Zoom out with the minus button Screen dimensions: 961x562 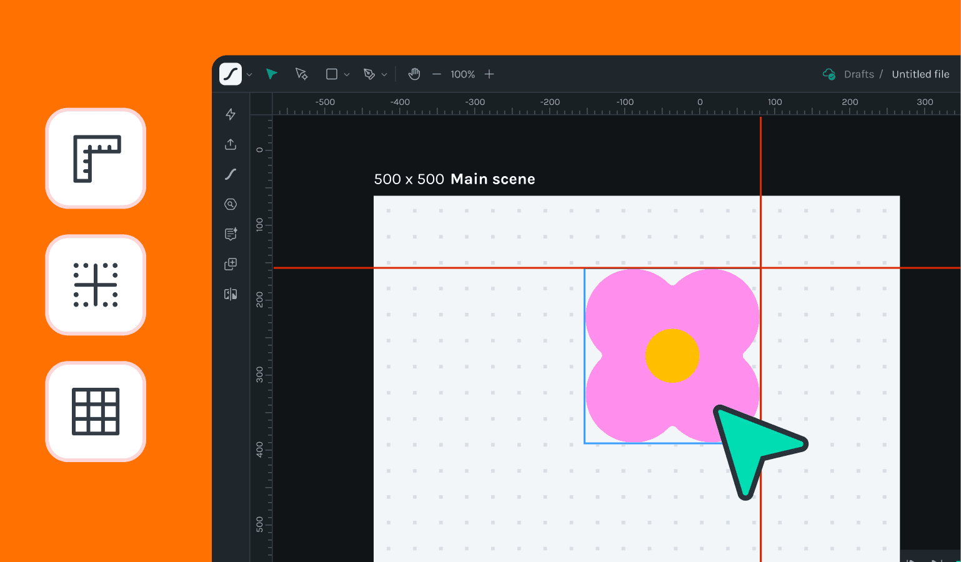point(437,74)
